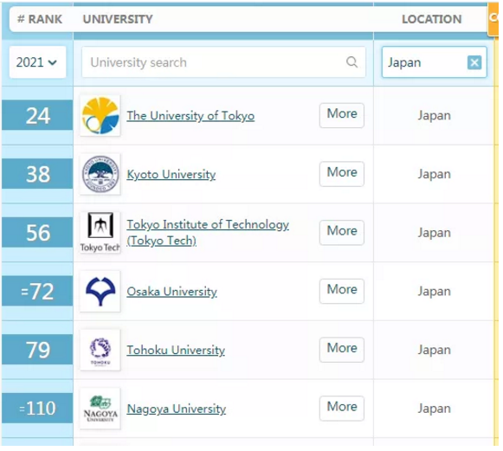Screen dimensions: 503x451
Task: Expand More for Tokyo Institute of Technology
Action: [x=342, y=233]
